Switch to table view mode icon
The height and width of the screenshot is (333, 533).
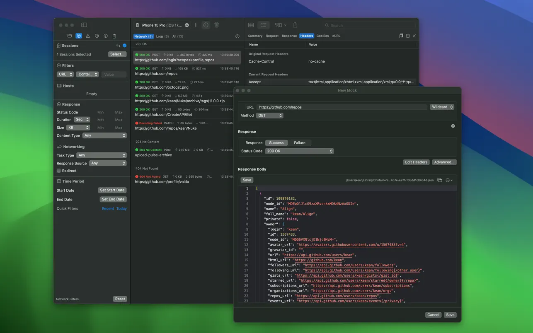tap(251, 25)
